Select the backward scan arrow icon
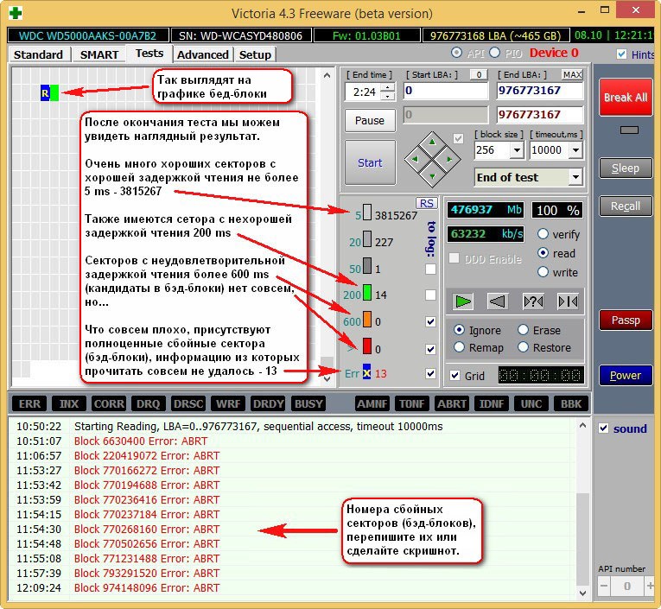Screen dimensions: 661x609 coord(498,301)
